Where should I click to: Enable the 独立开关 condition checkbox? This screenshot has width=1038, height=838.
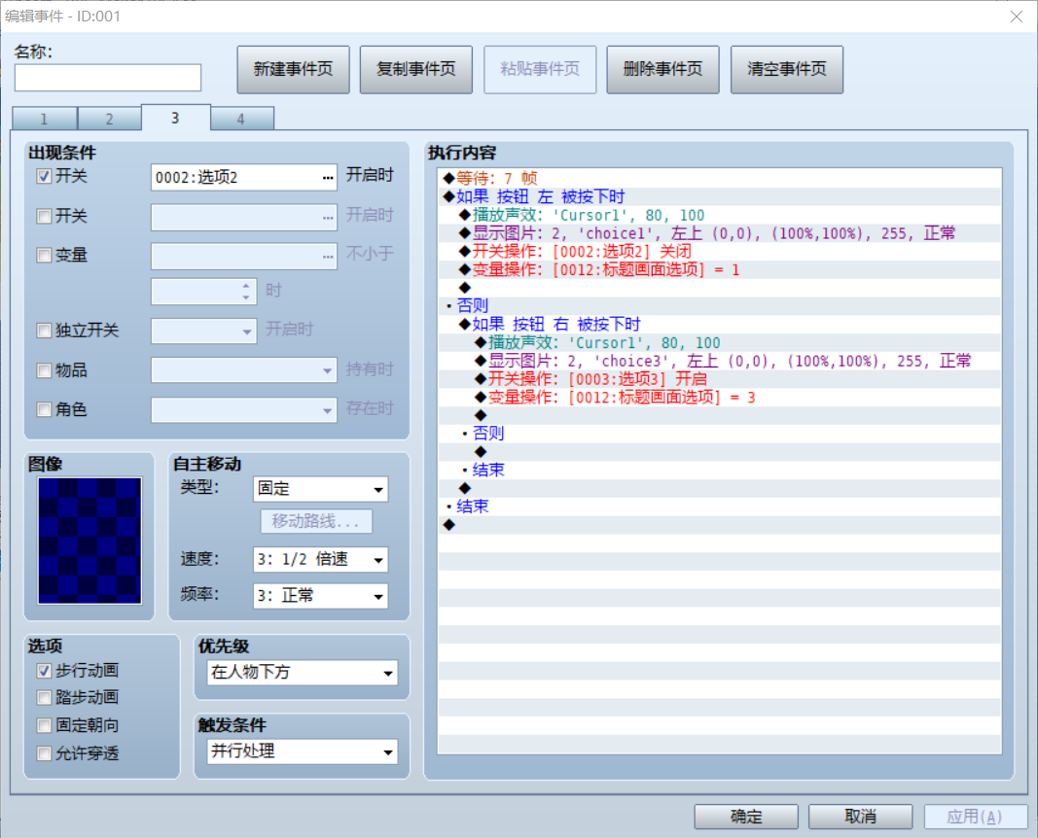click(x=45, y=330)
